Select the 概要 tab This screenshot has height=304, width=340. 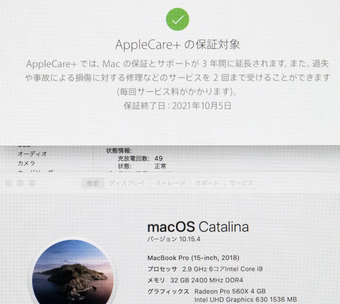[93, 183]
